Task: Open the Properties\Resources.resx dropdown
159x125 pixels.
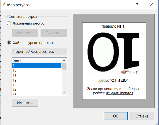Action: click(x=39, y=51)
